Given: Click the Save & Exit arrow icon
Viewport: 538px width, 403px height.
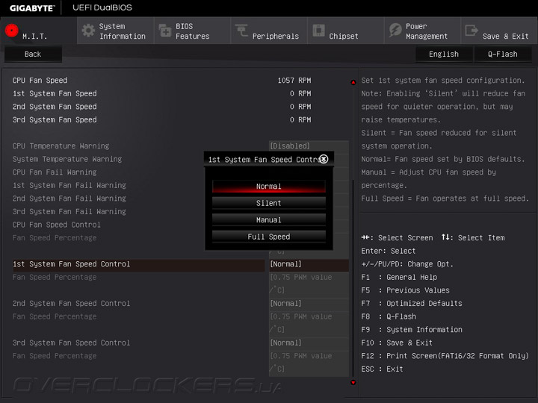Looking at the screenshot, I should pos(471,31).
